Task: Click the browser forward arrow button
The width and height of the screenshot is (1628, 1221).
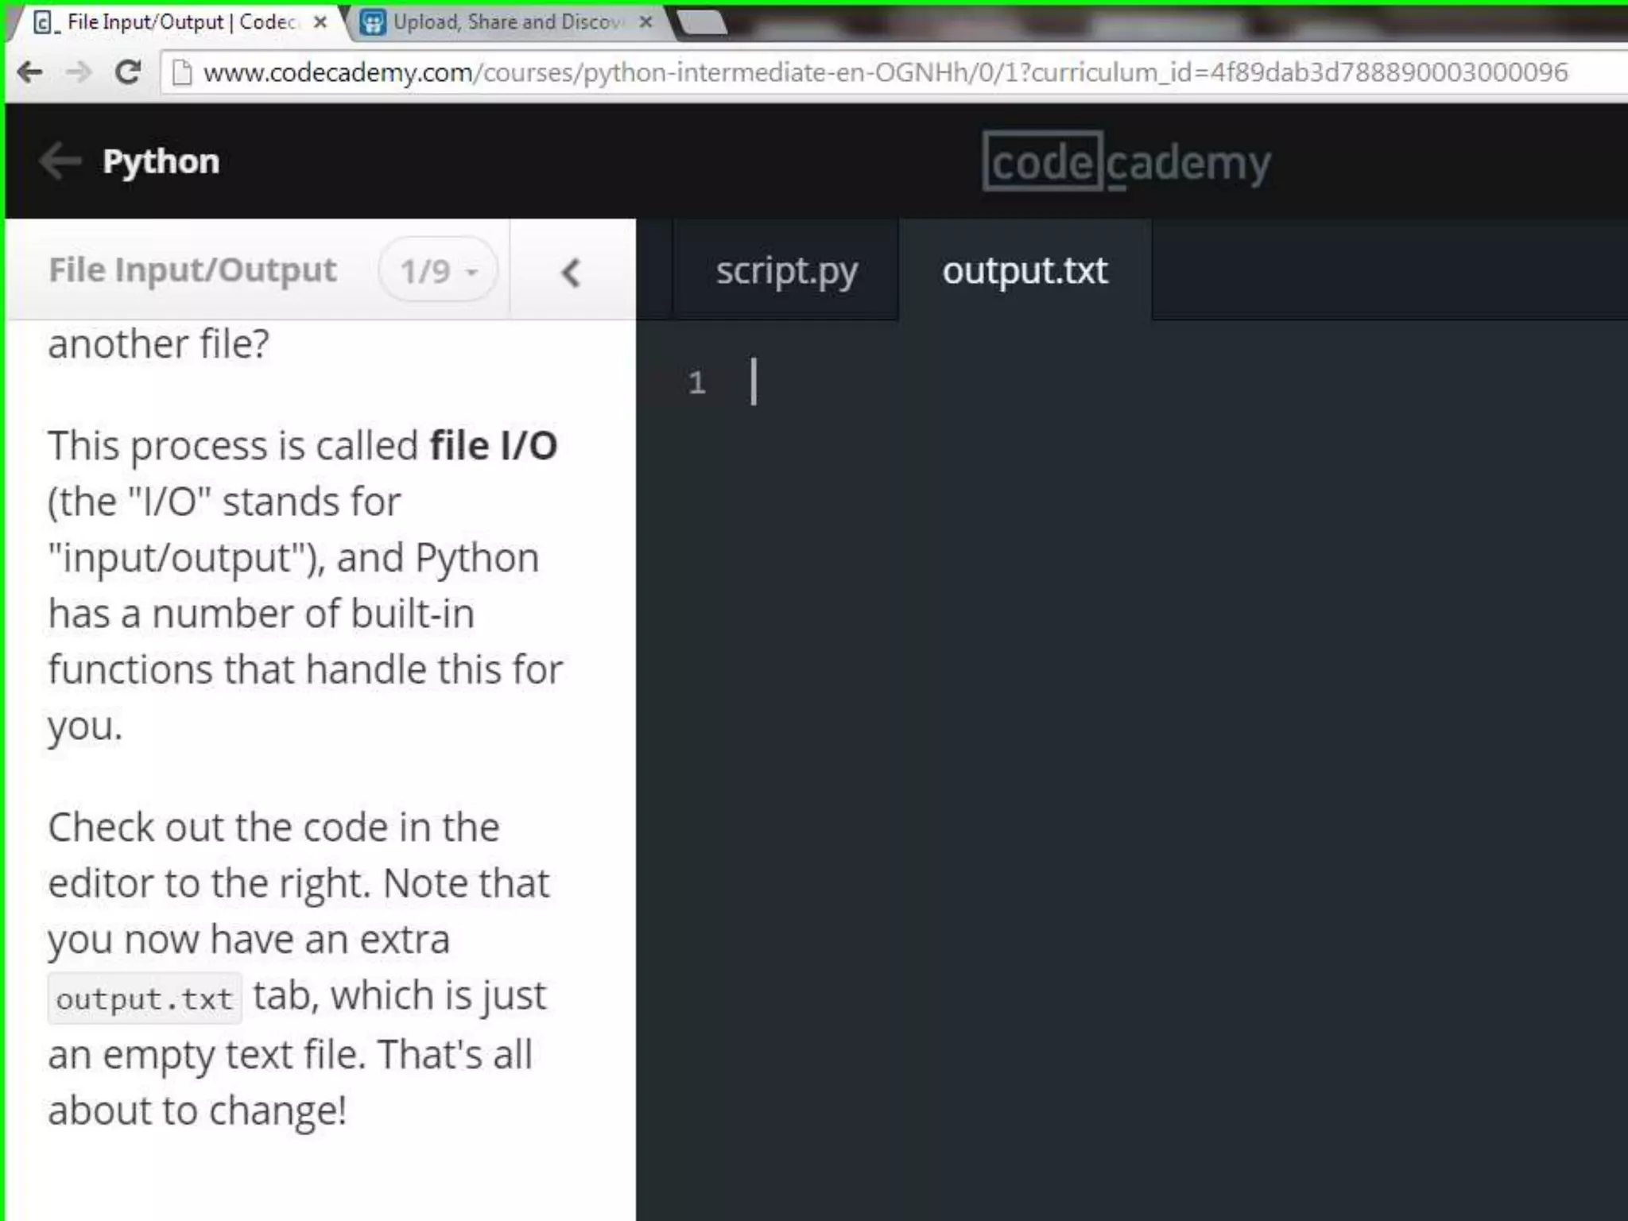Action: tap(79, 72)
